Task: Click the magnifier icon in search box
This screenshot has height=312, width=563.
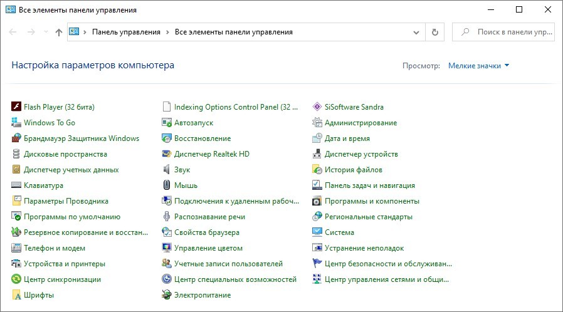Action: tap(465, 32)
